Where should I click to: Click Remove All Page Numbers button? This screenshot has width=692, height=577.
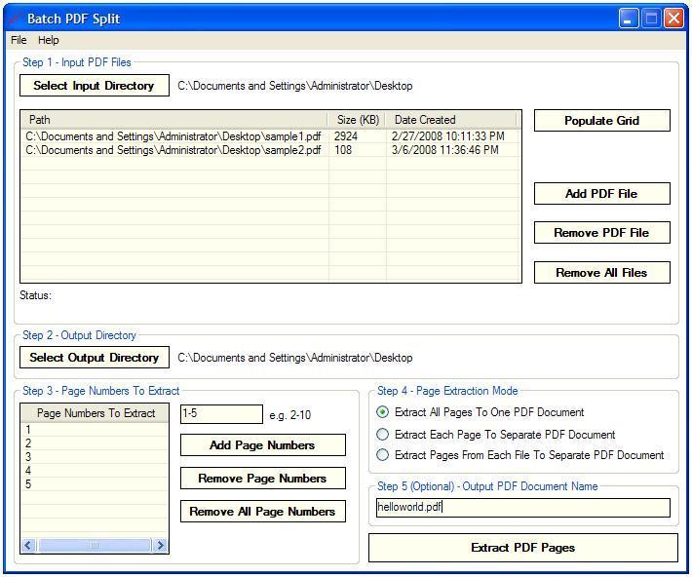pos(262,512)
